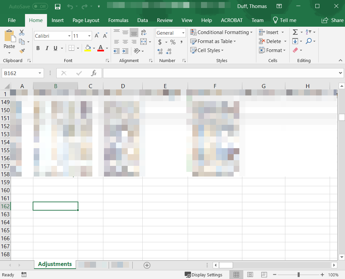Screen dimensions: 345x279
Task: Click the Format as Table button
Action: [213, 41]
